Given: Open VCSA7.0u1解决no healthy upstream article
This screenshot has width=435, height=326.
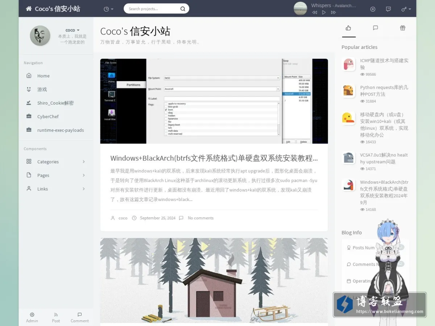Looking at the screenshot, I should (x=384, y=158).
